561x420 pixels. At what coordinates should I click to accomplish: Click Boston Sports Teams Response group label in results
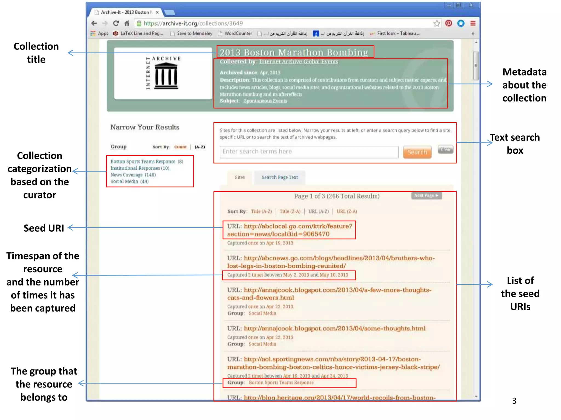(x=281, y=383)
